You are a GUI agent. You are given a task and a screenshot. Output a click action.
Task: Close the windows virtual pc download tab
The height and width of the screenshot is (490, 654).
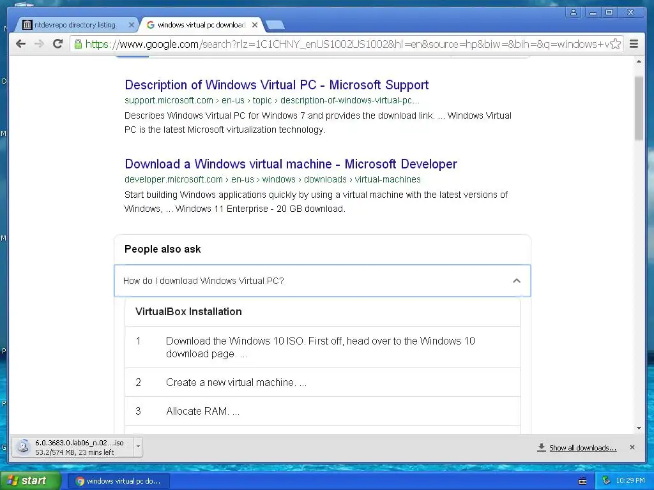pos(255,25)
